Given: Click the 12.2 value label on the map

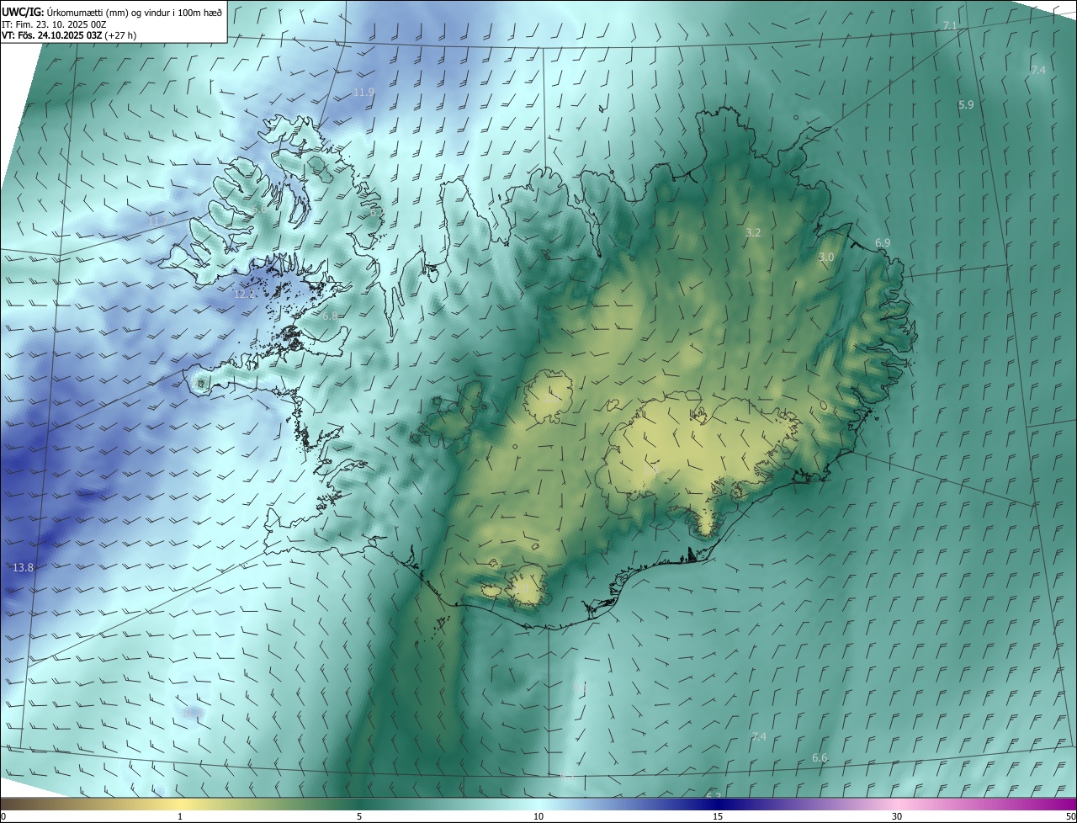Looking at the screenshot, I should (x=244, y=295).
